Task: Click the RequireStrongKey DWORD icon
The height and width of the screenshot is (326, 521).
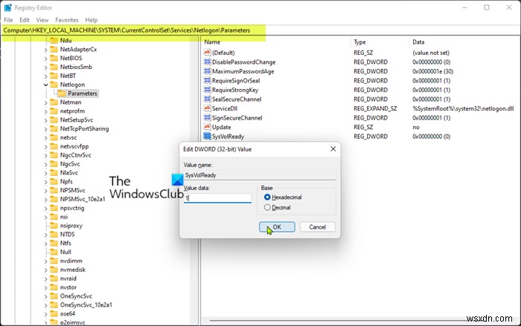Action: (x=207, y=90)
